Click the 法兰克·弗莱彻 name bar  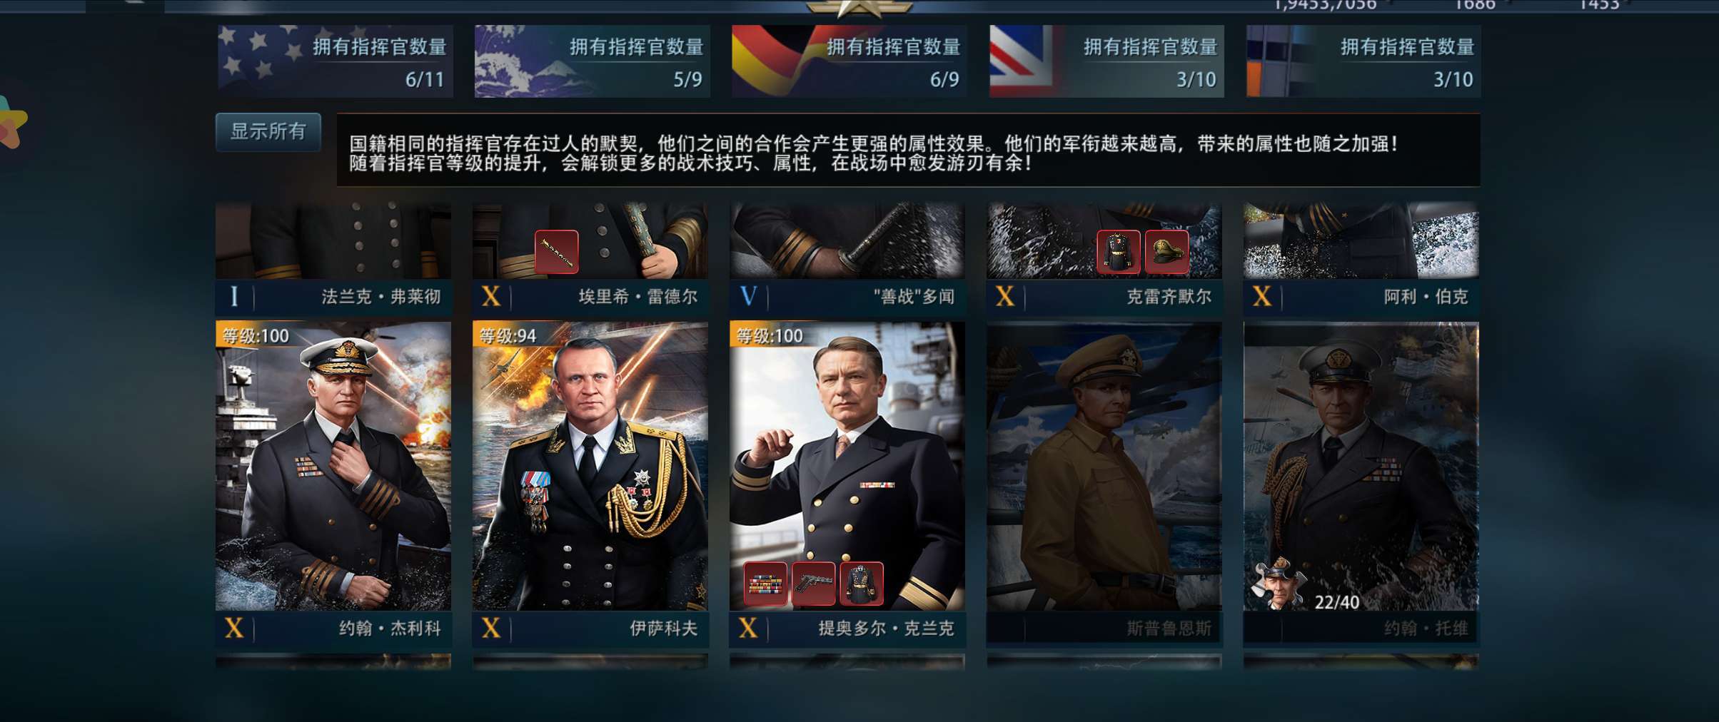333,297
